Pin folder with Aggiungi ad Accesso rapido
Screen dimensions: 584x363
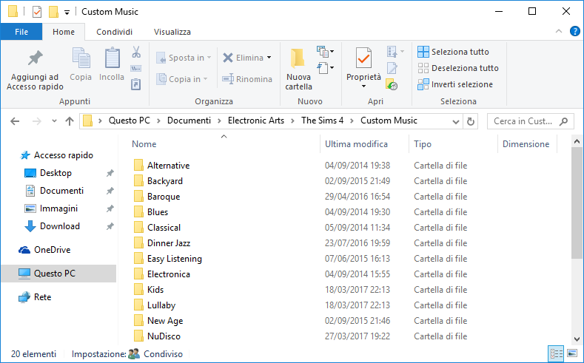coord(35,70)
